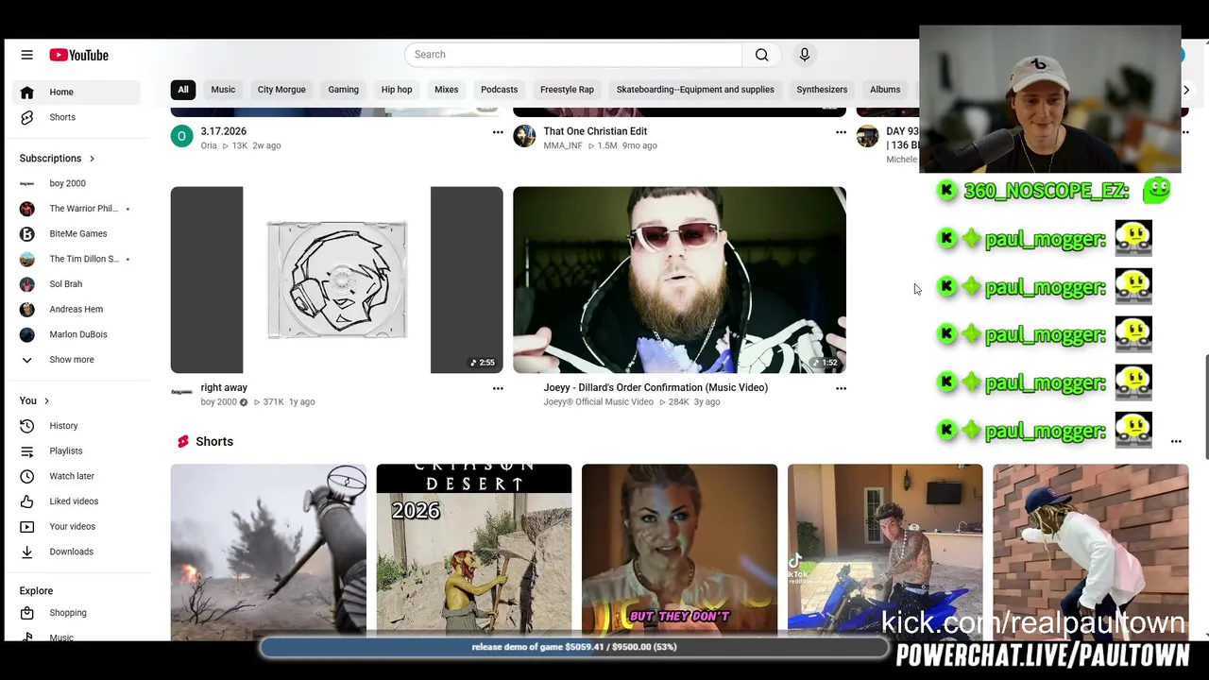Select the Freestyle Rap filter chip

tap(567, 90)
